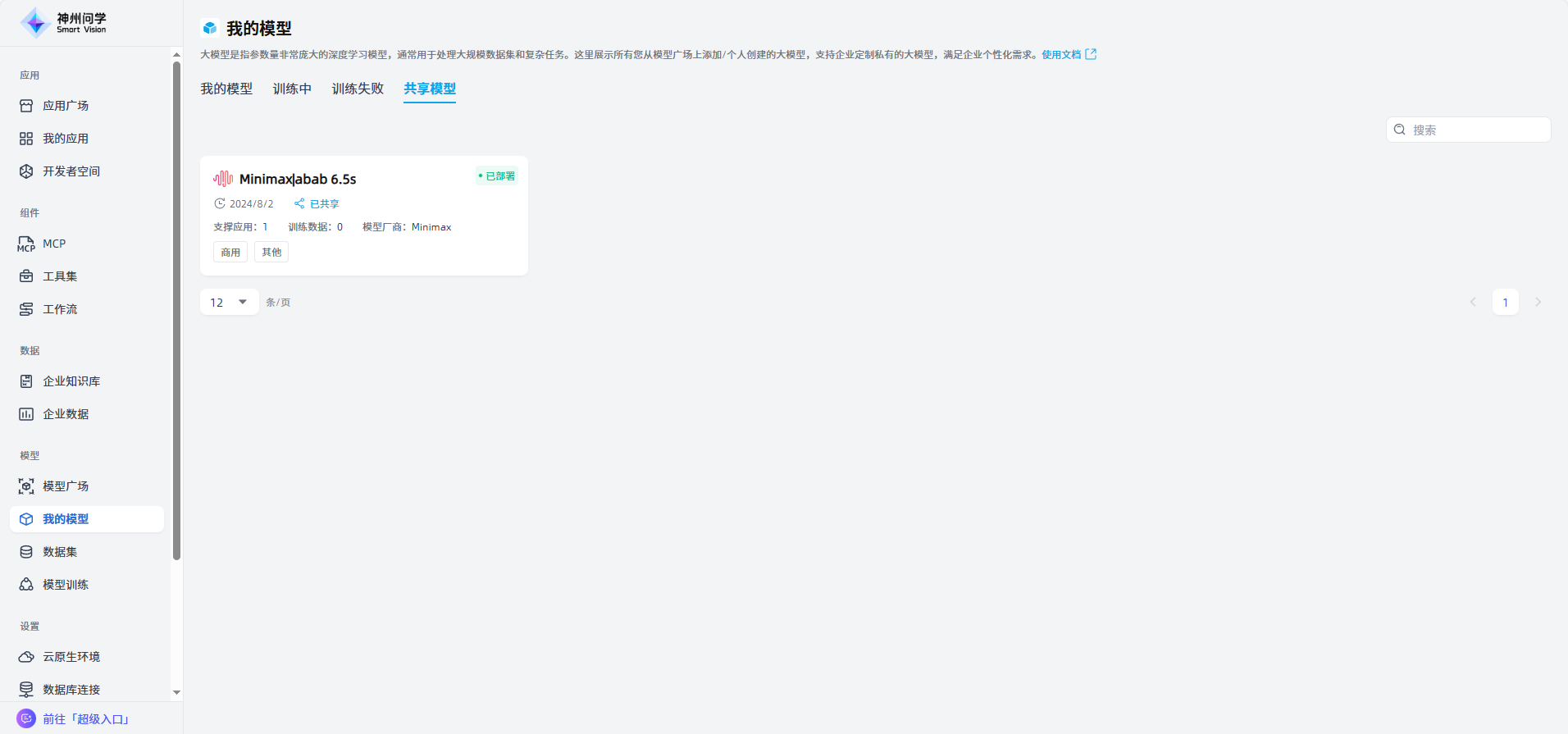
Task: Select the 工具集 toolbox icon
Action: [26, 276]
